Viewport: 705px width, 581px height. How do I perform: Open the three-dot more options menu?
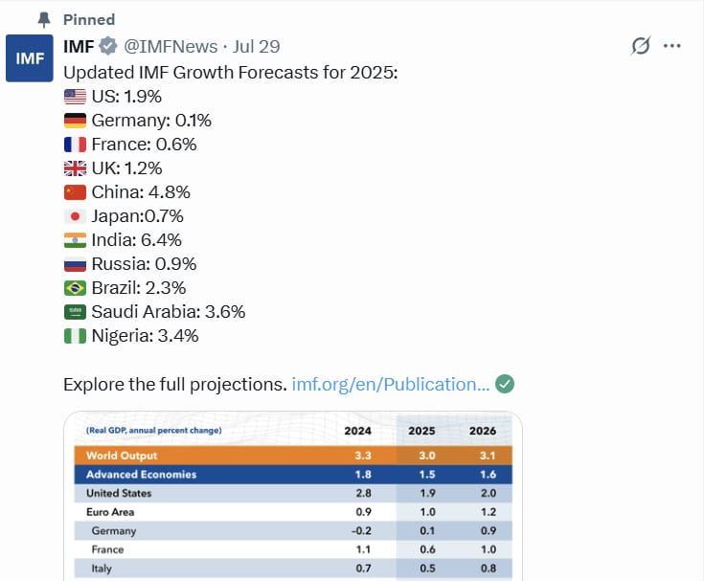point(672,46)
